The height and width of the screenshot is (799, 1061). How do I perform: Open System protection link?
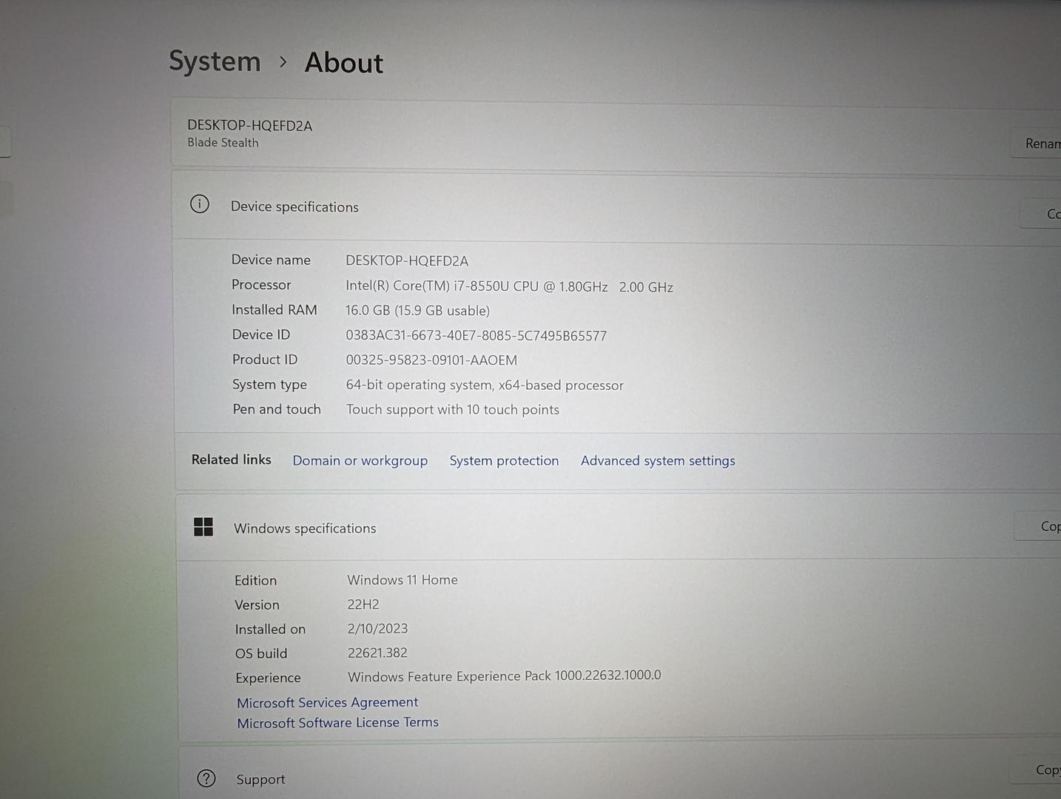[504, 460]
